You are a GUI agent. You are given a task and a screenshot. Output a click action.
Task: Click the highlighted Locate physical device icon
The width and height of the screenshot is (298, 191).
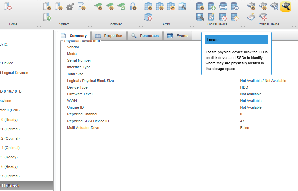coord(286,6)
